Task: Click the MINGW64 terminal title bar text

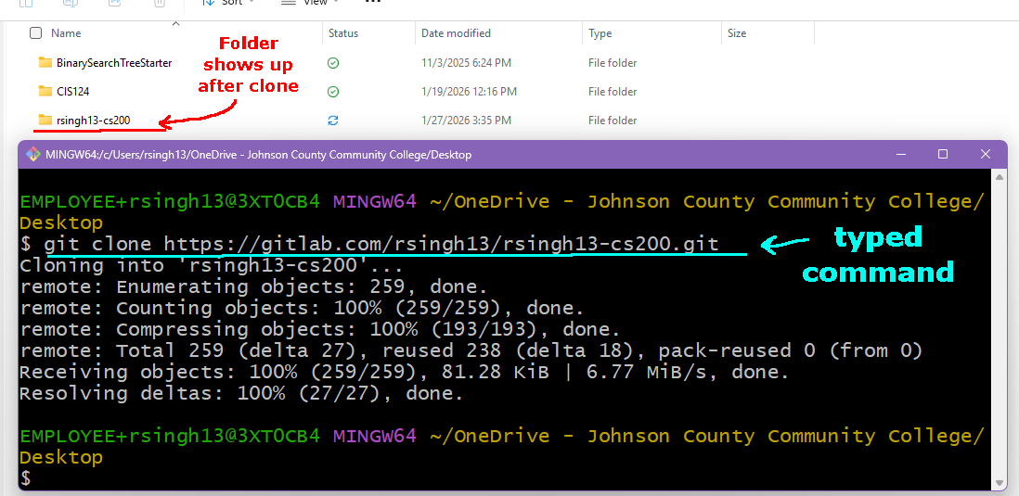Action: 259,155
